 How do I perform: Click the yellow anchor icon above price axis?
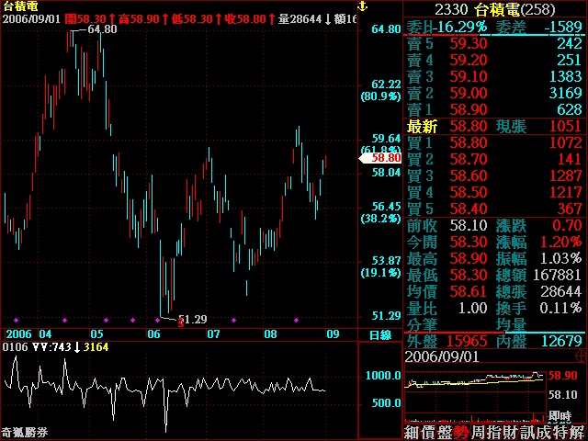[362, 6]
